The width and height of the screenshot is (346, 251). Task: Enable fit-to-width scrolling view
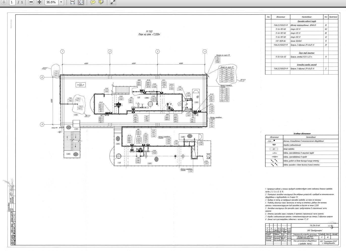point(73,2)
